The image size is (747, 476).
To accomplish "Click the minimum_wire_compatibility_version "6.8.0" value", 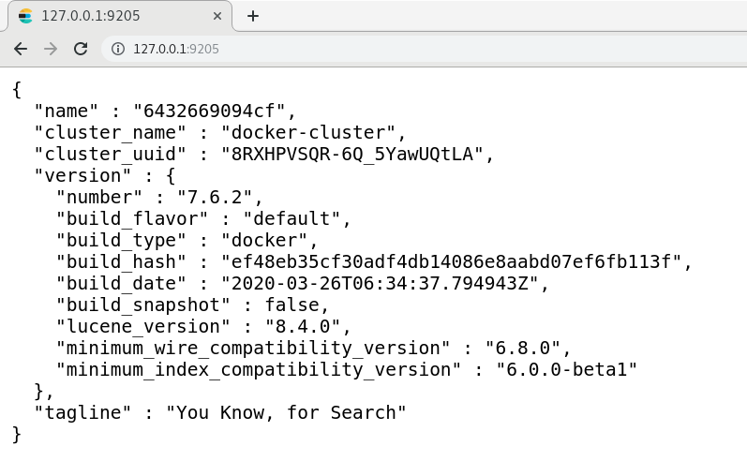I will [523, 349].
